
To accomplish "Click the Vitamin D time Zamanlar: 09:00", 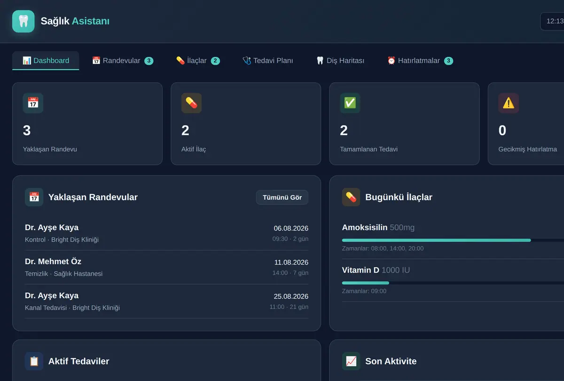I will 364,291.
